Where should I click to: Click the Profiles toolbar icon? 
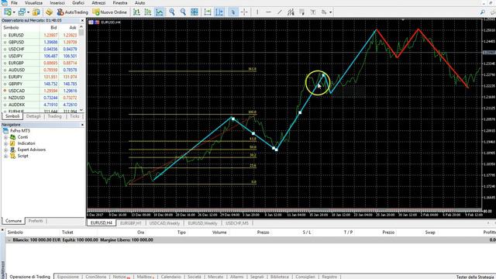22,12
